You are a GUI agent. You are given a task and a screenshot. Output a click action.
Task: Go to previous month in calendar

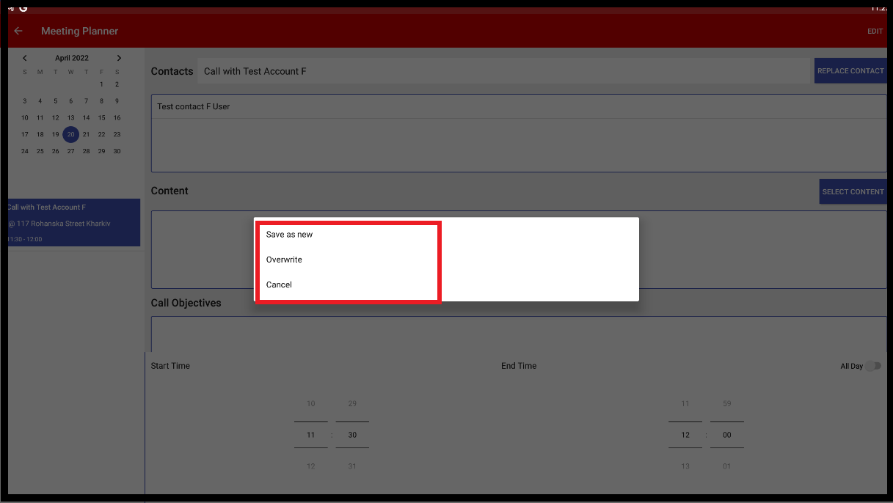pos(25,58)
